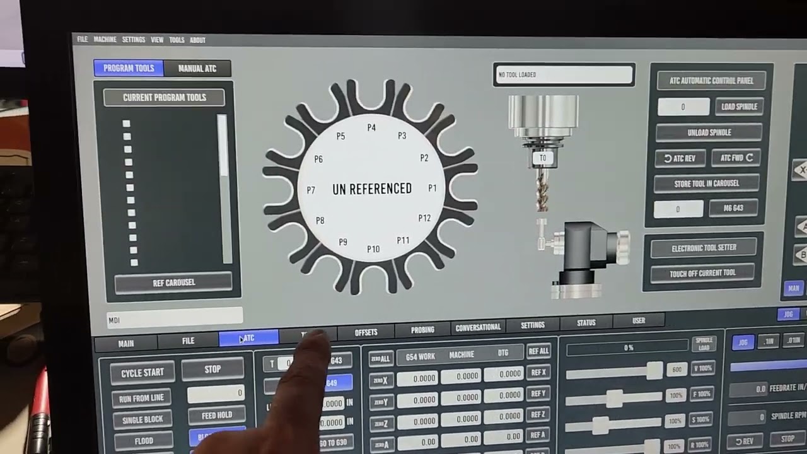Screen dimensions: 807x454
Task: Reset spindle override with S 100%
Action: pos(702,419)
